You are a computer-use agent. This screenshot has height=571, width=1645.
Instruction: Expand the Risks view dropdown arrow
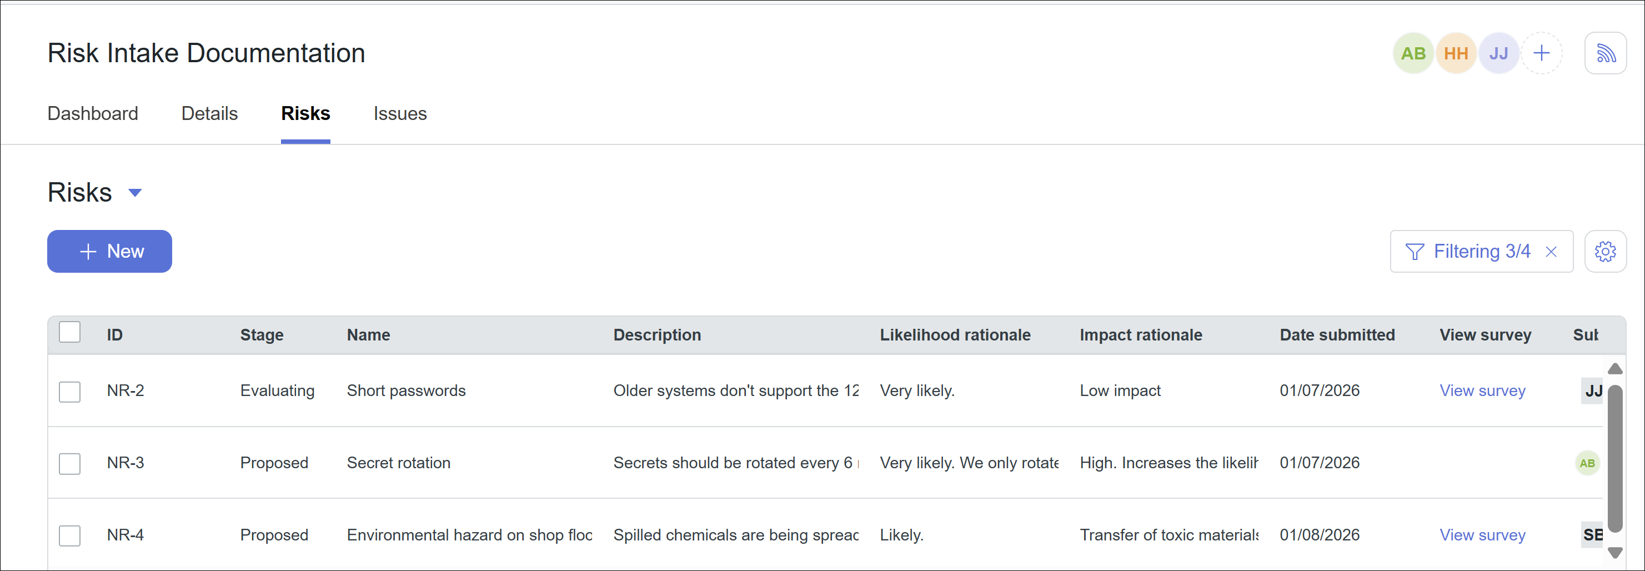pos(135,193)
